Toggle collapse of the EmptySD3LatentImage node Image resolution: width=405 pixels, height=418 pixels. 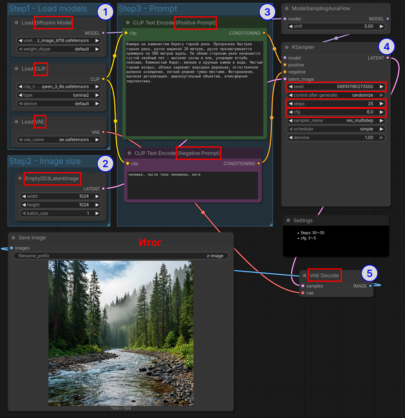[20, 179]
